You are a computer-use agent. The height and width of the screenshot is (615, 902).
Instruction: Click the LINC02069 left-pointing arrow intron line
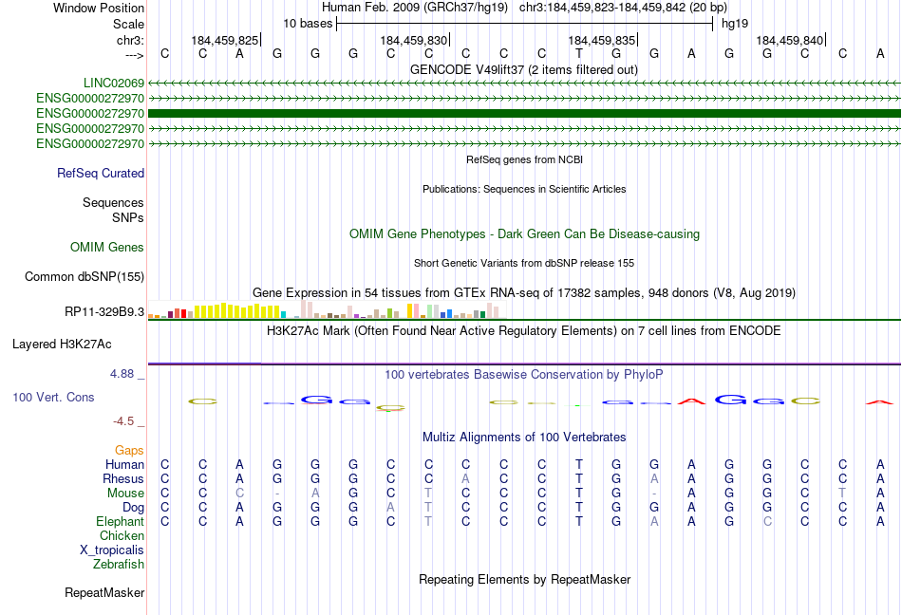point(524,84)
